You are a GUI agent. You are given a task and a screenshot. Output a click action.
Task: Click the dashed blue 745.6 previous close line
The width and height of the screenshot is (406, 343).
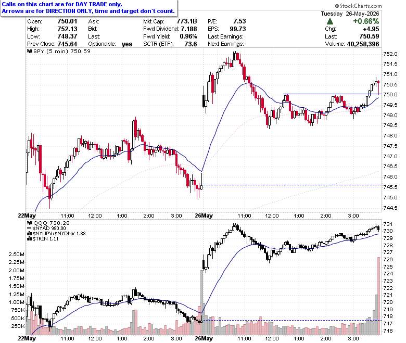(x=293, y=185)
